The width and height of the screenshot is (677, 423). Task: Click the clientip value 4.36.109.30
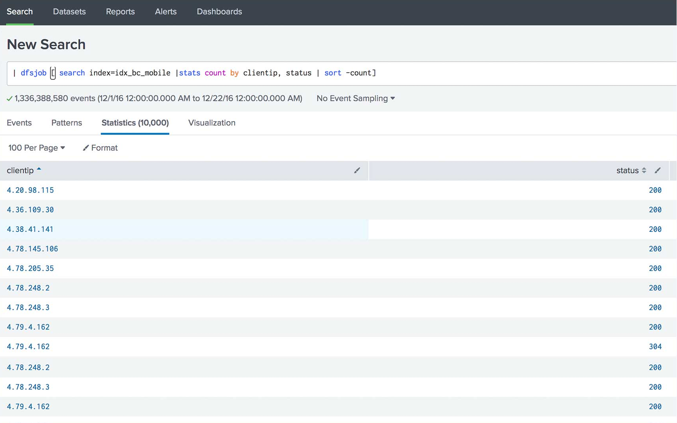[30, 210]
